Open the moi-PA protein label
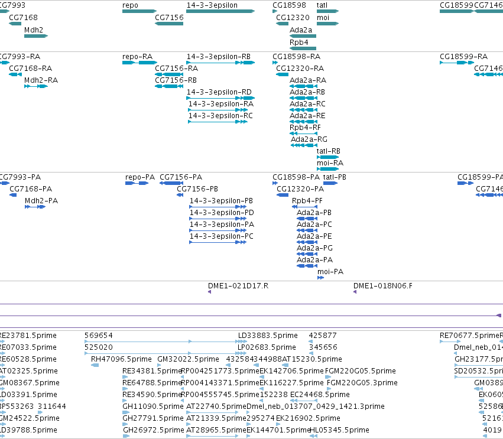The width and height of the screenshot is (503, 439). click(x=330, y=272)
